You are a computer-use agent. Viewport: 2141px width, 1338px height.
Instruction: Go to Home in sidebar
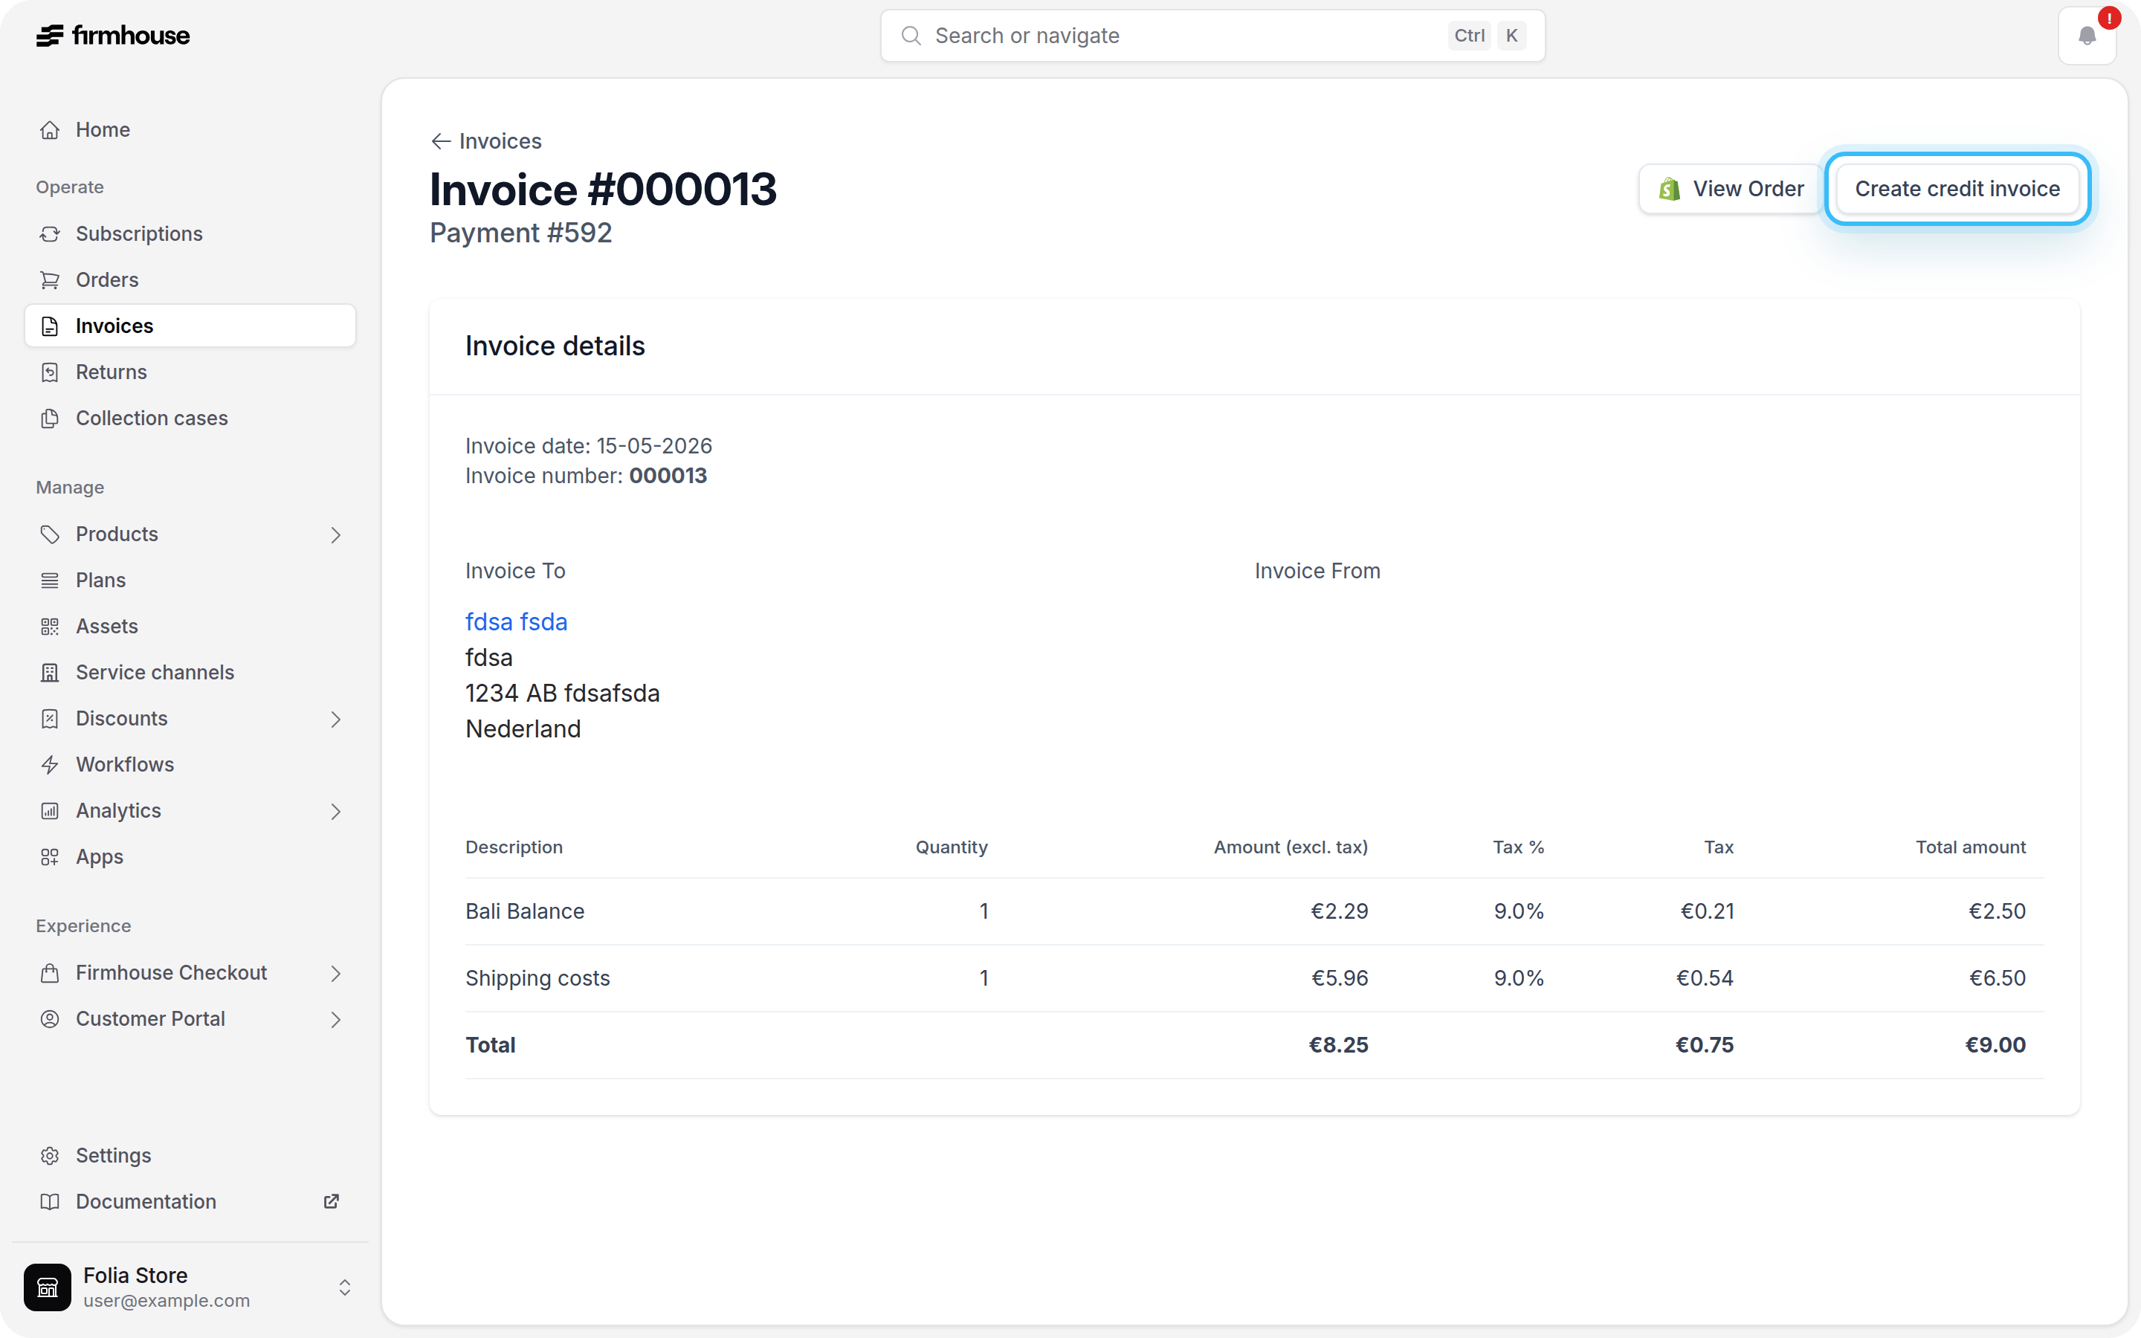[x=190, y=130]
